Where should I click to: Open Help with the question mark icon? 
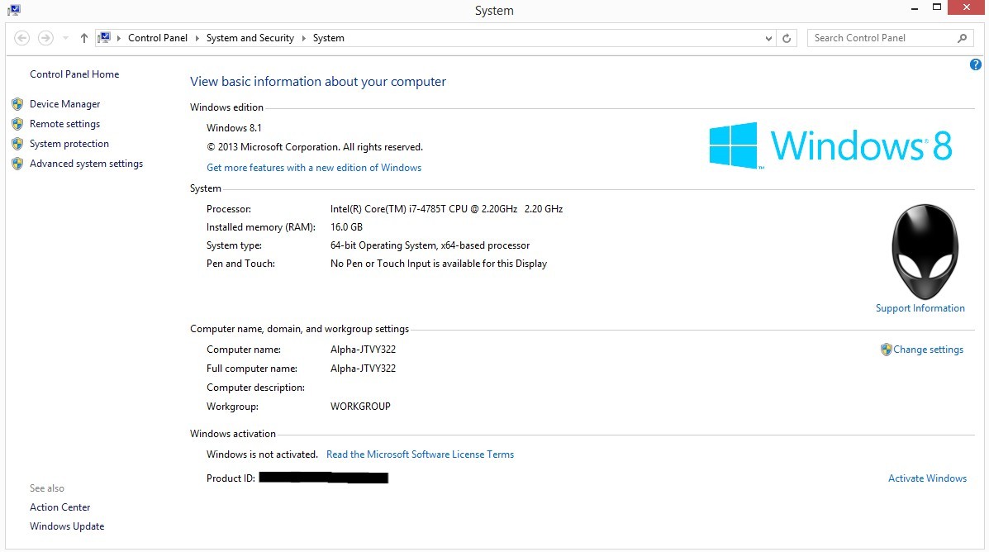point(976,64)
